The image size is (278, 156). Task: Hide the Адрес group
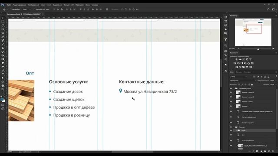(x=231, y=130)
